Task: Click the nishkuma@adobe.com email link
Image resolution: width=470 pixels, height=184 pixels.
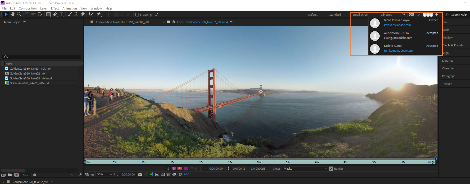Action: pyautogui.click(x=398, y=51)
